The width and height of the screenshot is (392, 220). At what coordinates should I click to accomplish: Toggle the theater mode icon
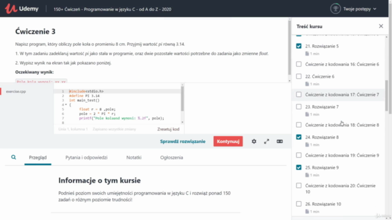click(279, 141)
